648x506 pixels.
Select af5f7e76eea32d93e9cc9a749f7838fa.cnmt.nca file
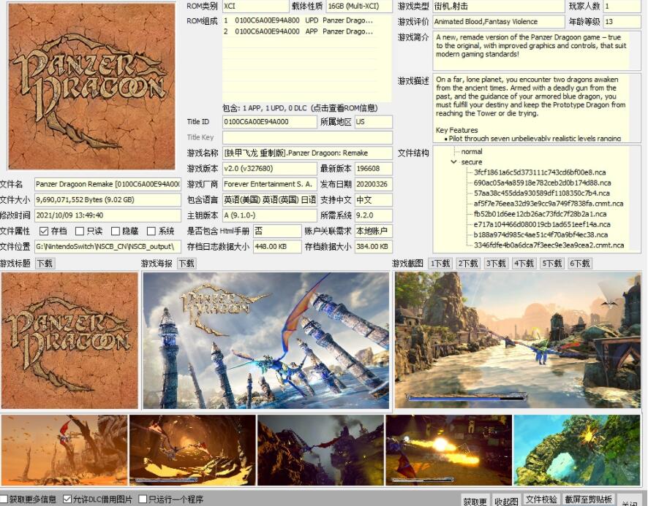548,204
